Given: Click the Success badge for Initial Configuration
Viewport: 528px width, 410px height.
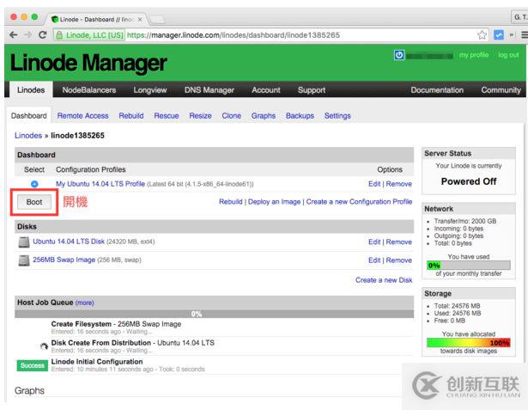Looking at the screenshot, I should [x=33, y=365].
